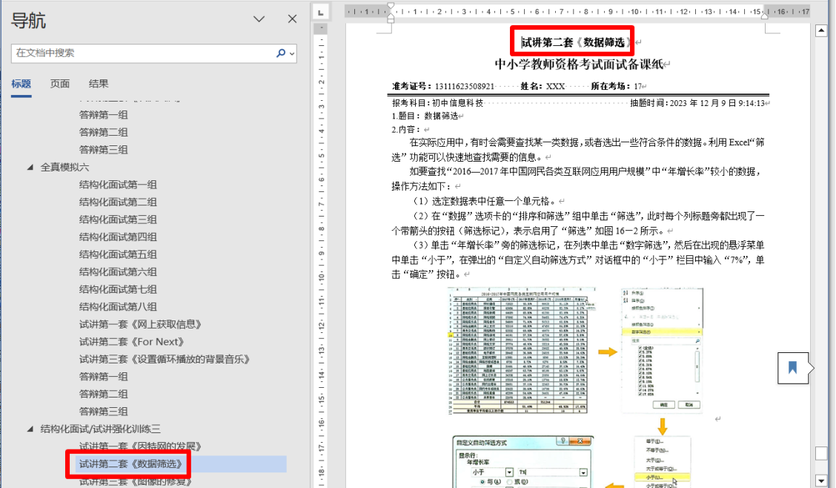836x488 pixels.
Task: Go to 试讲第一套《因特网的发展》 heading
Action: click(x=140, y=446)
